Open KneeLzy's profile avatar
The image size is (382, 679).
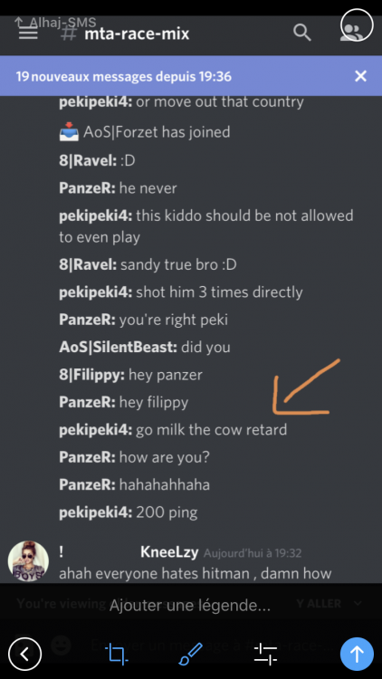28,560
